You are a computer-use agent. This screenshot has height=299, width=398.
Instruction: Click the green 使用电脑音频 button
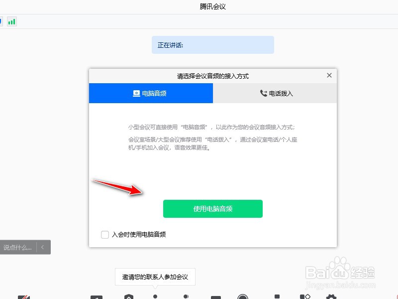(213, 209)
